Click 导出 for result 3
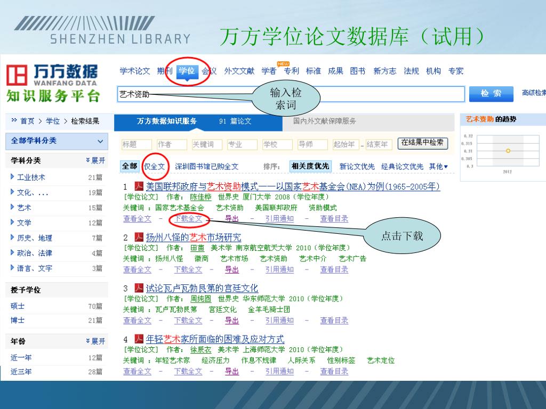 point(232,320)
